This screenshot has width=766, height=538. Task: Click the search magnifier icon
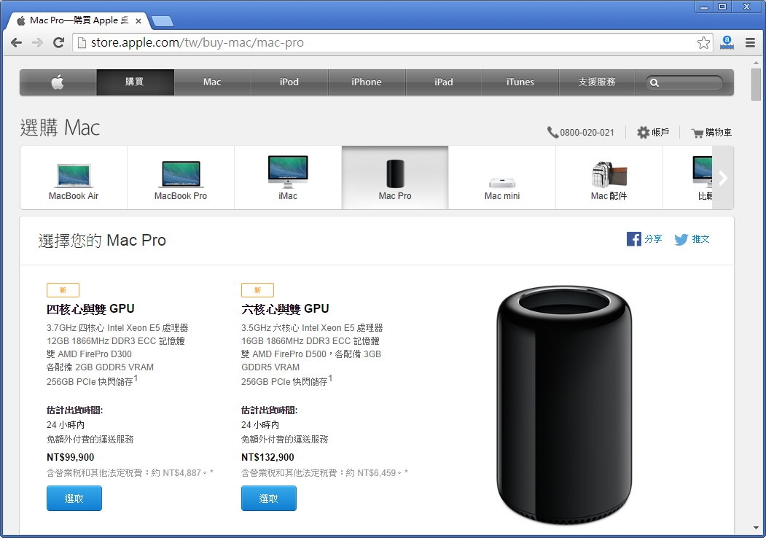click(654, 82)
